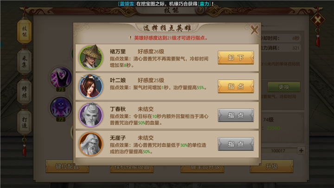Click grey 指点 button for 无崖子

pyautogui.click(x=236, y=144)
